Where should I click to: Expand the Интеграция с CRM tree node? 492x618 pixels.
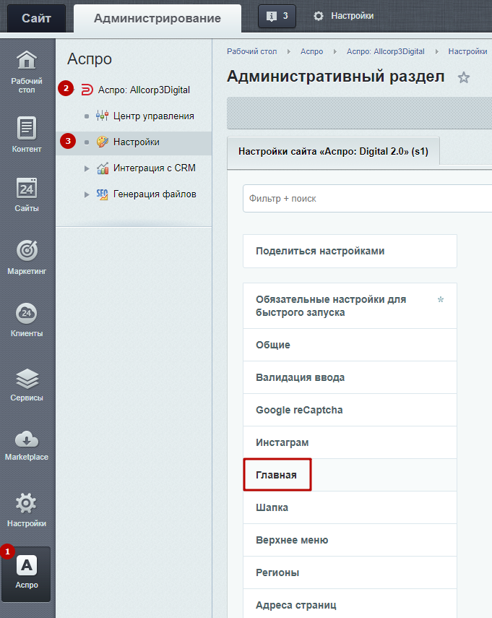click(87, 168)
